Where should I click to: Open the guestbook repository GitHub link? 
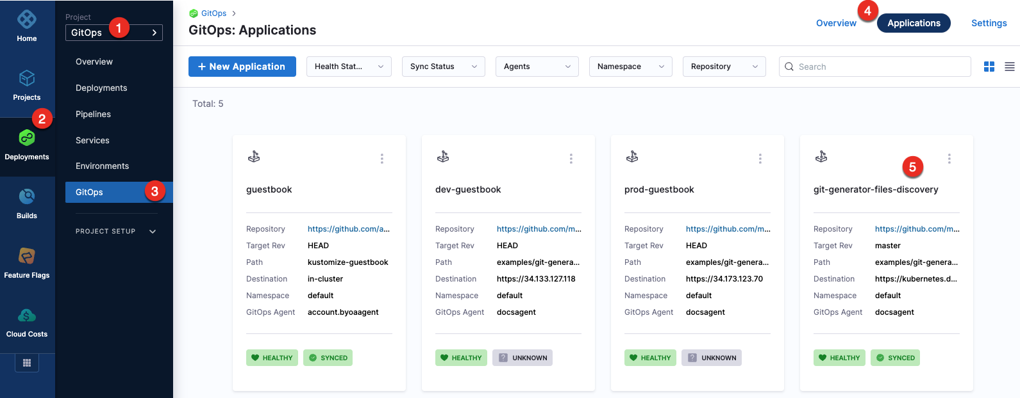coord(348,229)
